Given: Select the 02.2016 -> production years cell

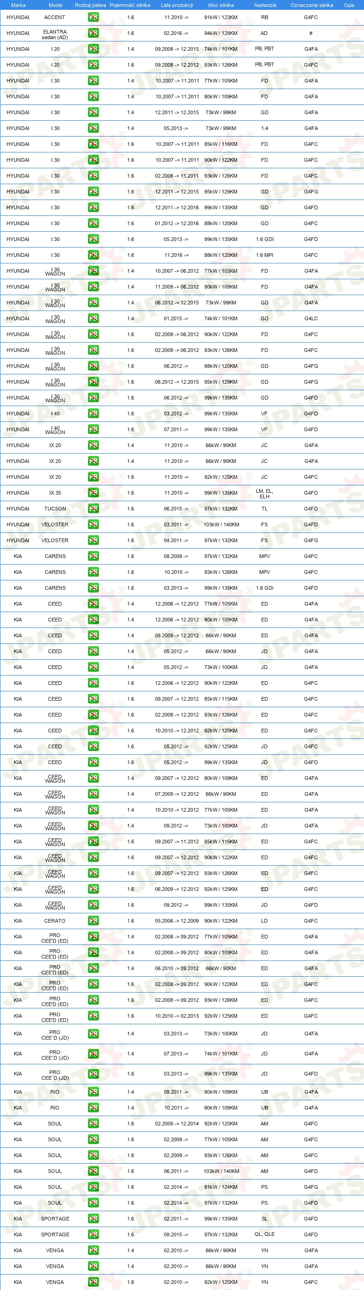Looking at the screenshot, I should (176, 33).
